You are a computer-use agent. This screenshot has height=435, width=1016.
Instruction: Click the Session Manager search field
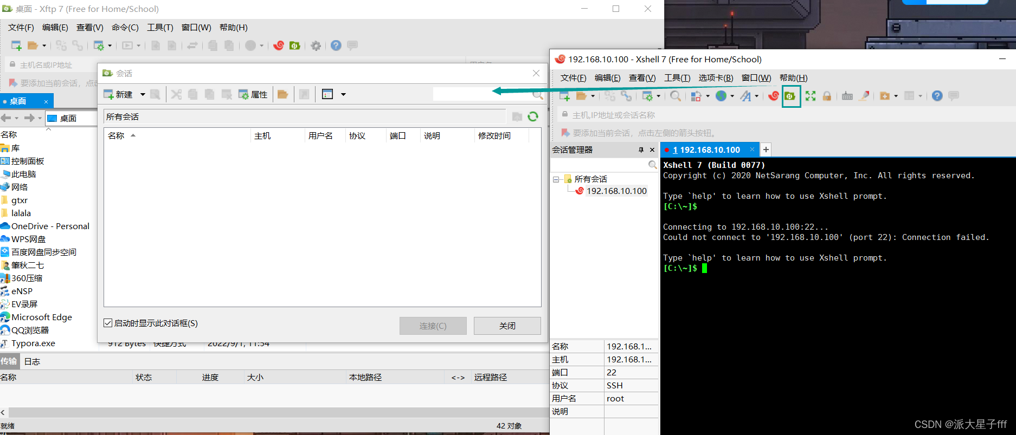[x=600, y=165]
